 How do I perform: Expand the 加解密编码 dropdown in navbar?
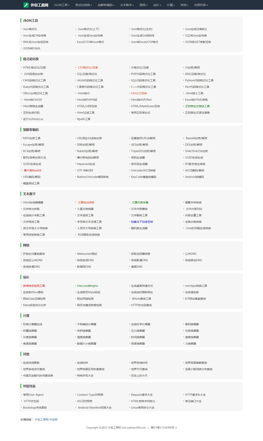click(106, 5)
